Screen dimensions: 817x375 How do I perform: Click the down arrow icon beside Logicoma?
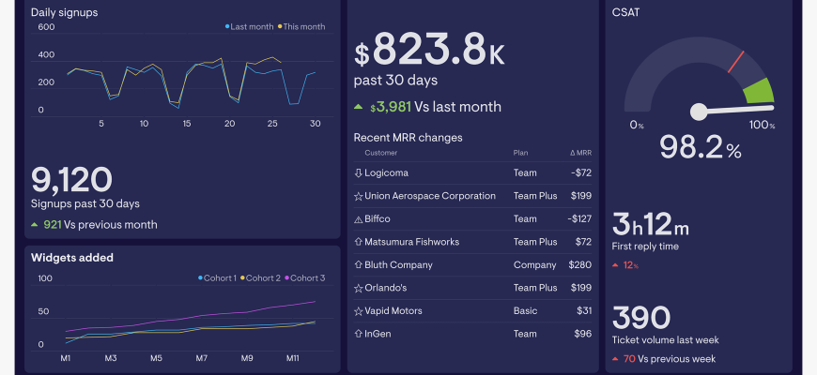coord(358,173)
